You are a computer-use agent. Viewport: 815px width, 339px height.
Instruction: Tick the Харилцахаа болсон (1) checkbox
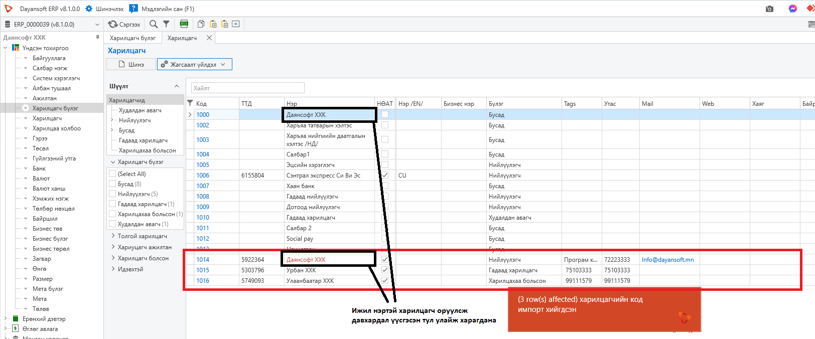tap(112, 214)
